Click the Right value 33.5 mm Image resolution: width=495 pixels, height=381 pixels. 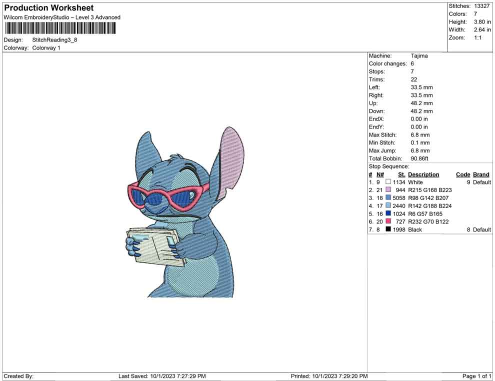coord(422,95)
